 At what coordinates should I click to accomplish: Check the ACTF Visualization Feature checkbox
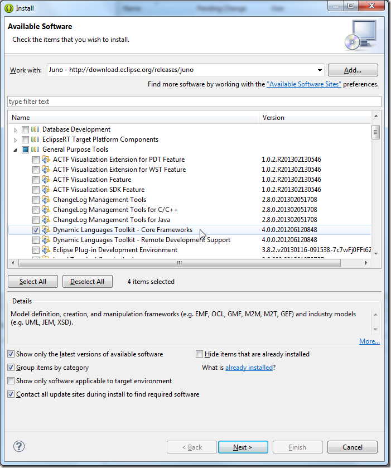pyautogui.click(x=36, y=180)
